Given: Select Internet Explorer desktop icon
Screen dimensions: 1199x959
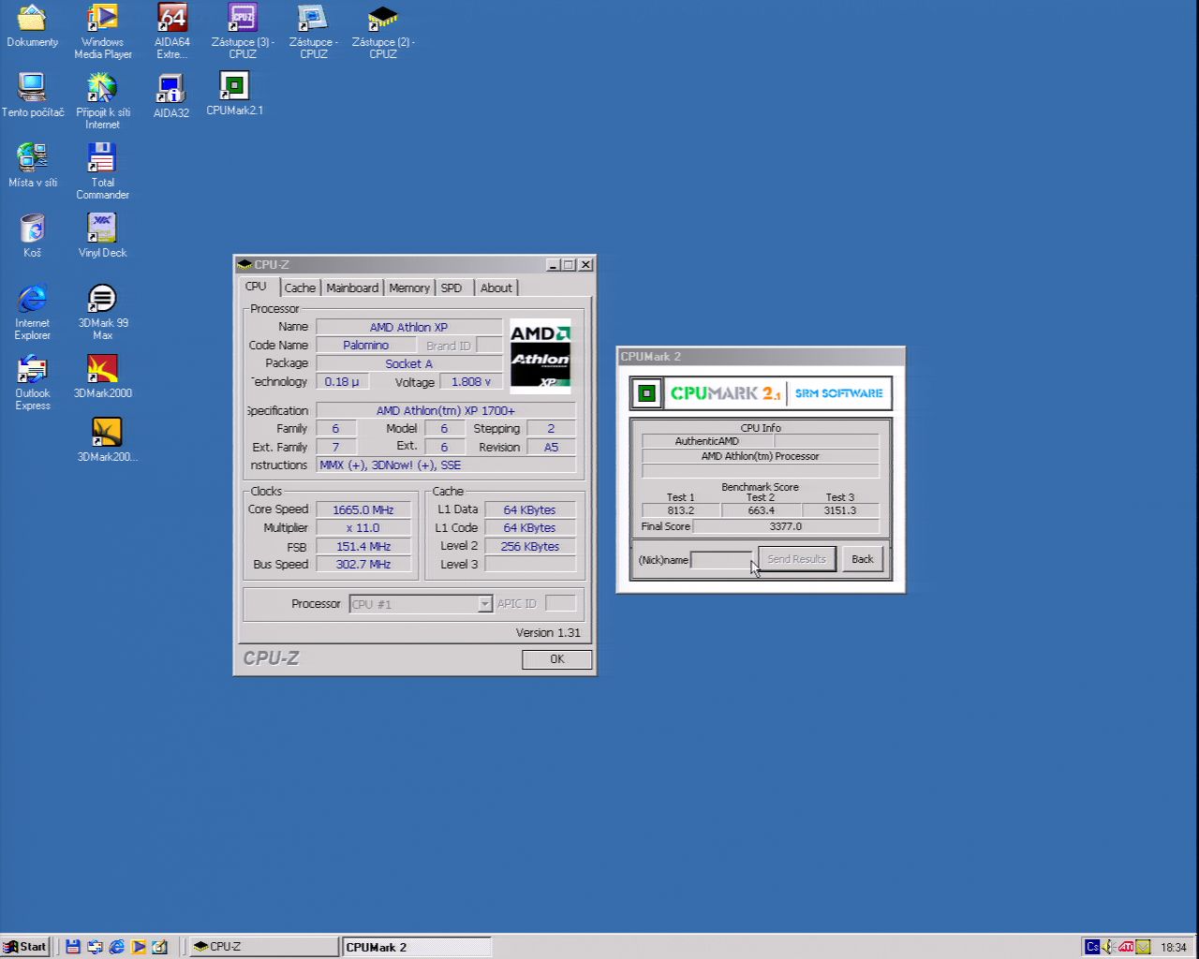Looking at the screenshot, I should coord(32,312).
